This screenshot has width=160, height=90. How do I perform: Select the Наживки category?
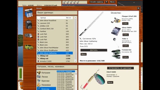46,85
